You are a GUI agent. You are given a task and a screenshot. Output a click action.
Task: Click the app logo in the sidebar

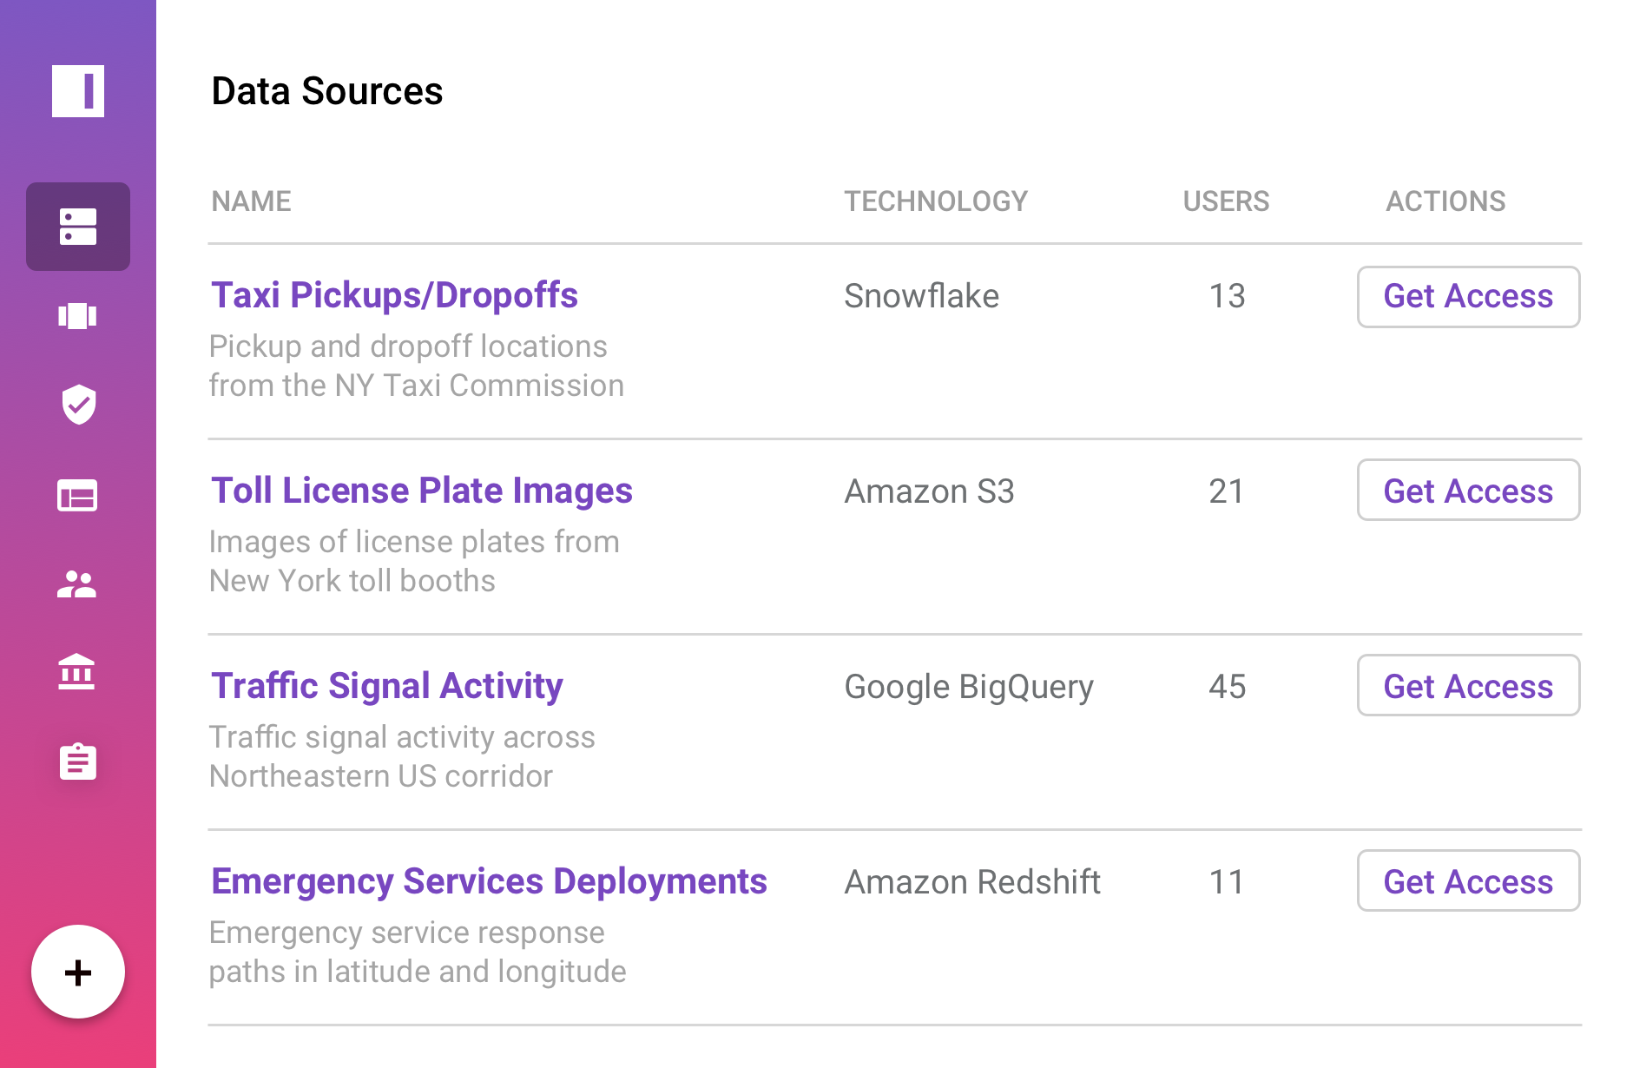[x=78, y=90]
